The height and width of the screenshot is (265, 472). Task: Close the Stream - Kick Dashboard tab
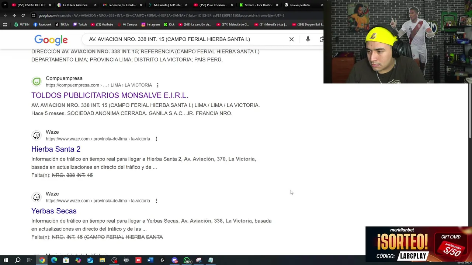tap(277, 5)
